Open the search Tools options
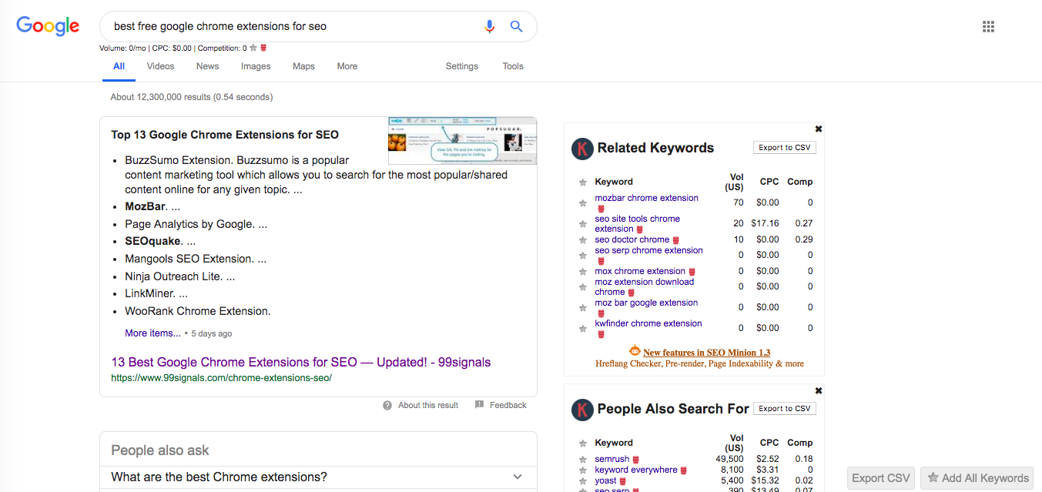The width and height of the screenshot is (1042, 492). tap(513, 66)
